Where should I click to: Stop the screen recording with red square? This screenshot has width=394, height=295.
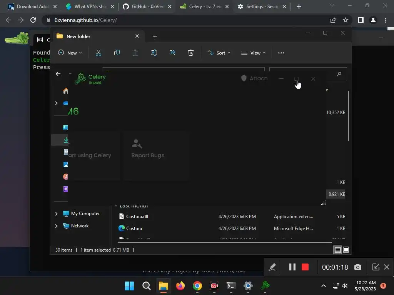click(305, 267)
